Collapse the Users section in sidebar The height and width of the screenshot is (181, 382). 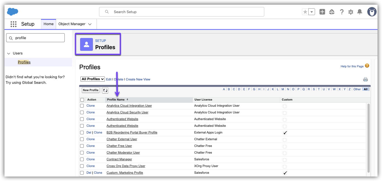pos(9,53)
